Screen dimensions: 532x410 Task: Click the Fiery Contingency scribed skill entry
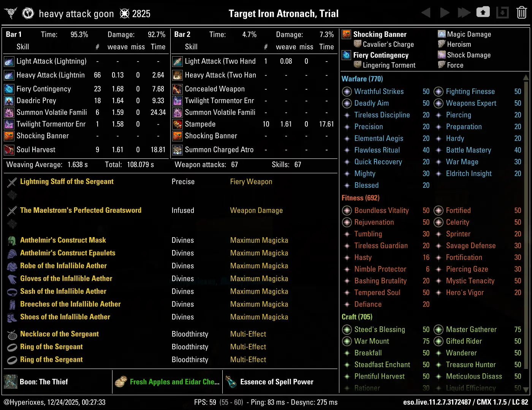(x=381, y=55)
